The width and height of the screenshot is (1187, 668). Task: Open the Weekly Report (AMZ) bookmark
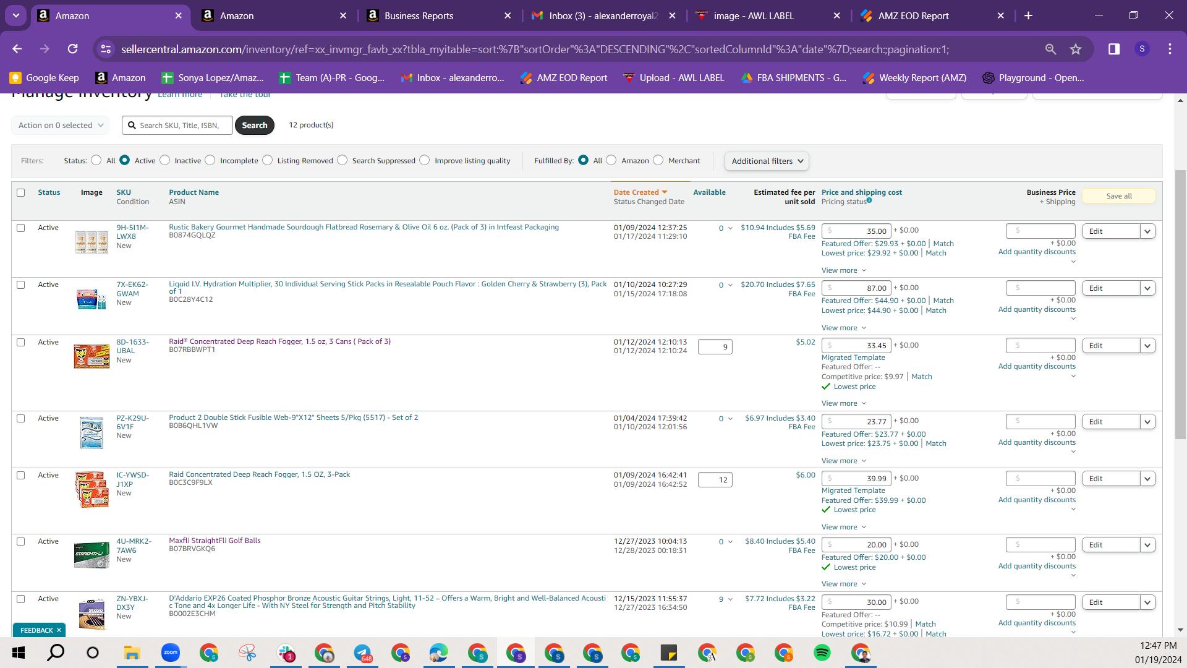915,78
